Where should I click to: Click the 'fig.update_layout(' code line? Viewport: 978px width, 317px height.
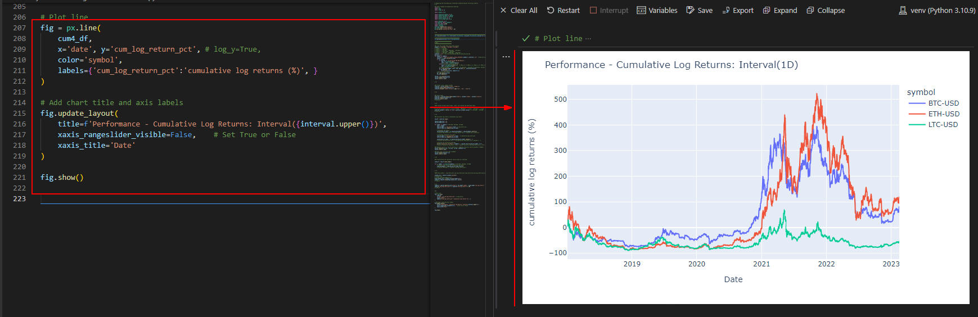79,113
